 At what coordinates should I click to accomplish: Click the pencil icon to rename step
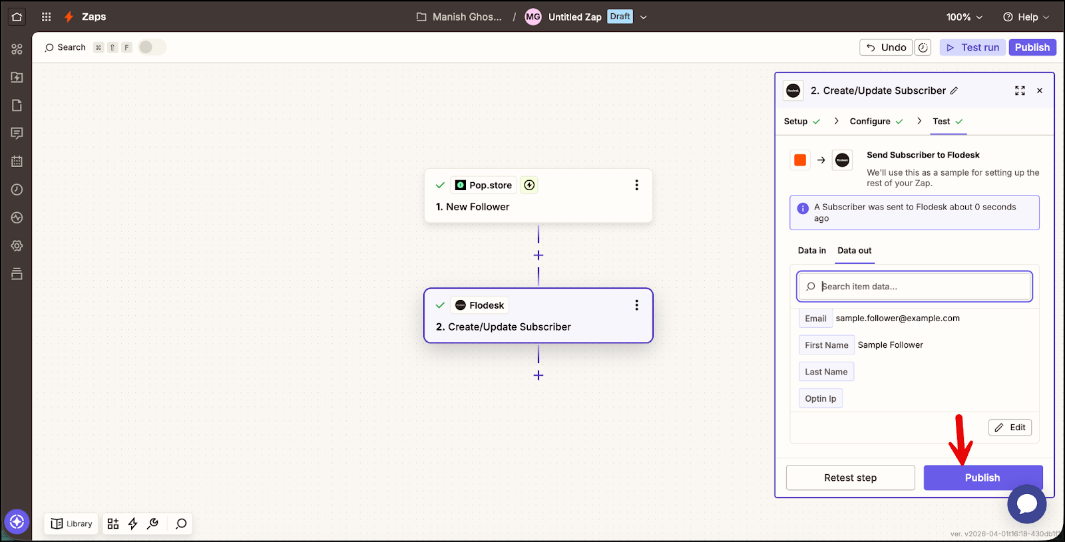[954, 91]
